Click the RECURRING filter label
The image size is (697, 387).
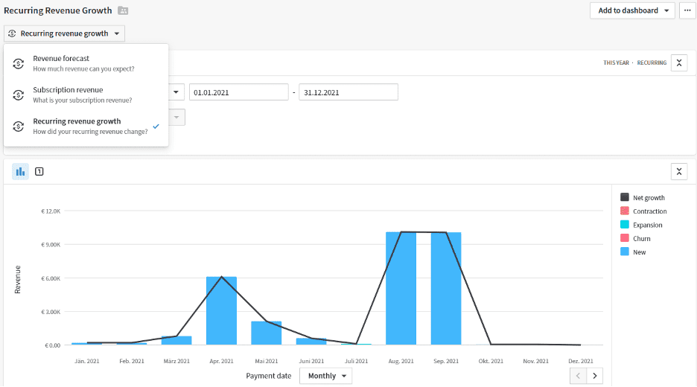[652, 63]
